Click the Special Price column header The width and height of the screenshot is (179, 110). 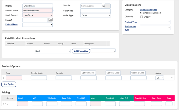140,98
